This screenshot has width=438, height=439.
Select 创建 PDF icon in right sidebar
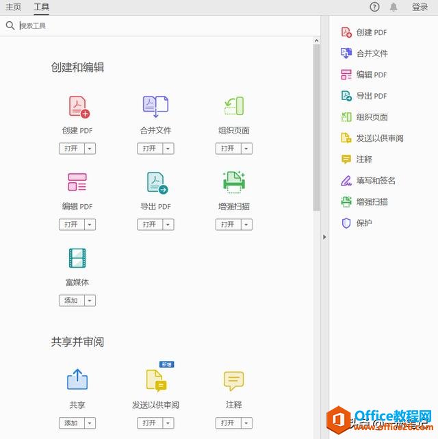(x=346, y=32)
